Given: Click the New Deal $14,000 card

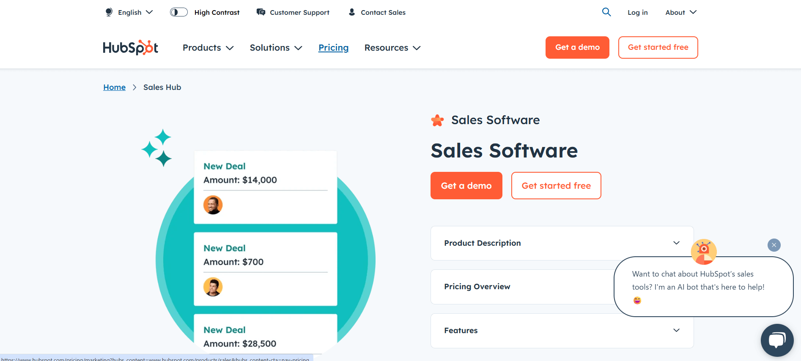Looking at the screenshot, I should click(266, 187).
